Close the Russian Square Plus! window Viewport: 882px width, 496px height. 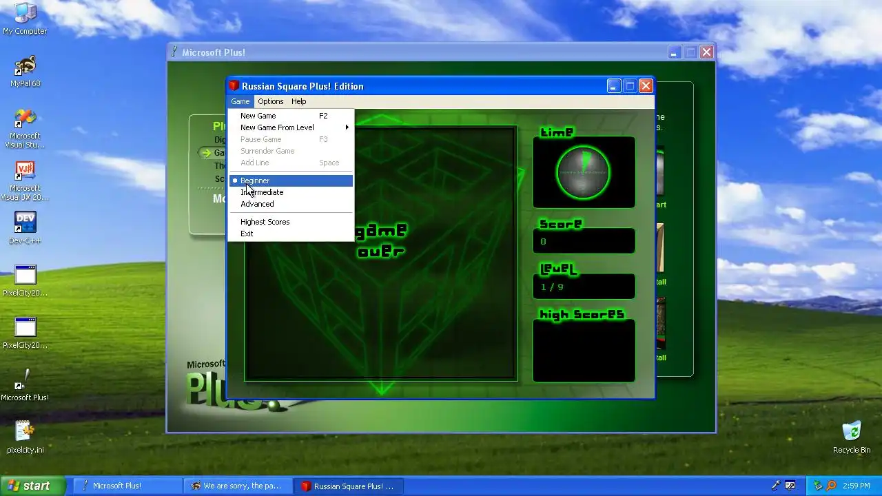(x=646, y=86)
